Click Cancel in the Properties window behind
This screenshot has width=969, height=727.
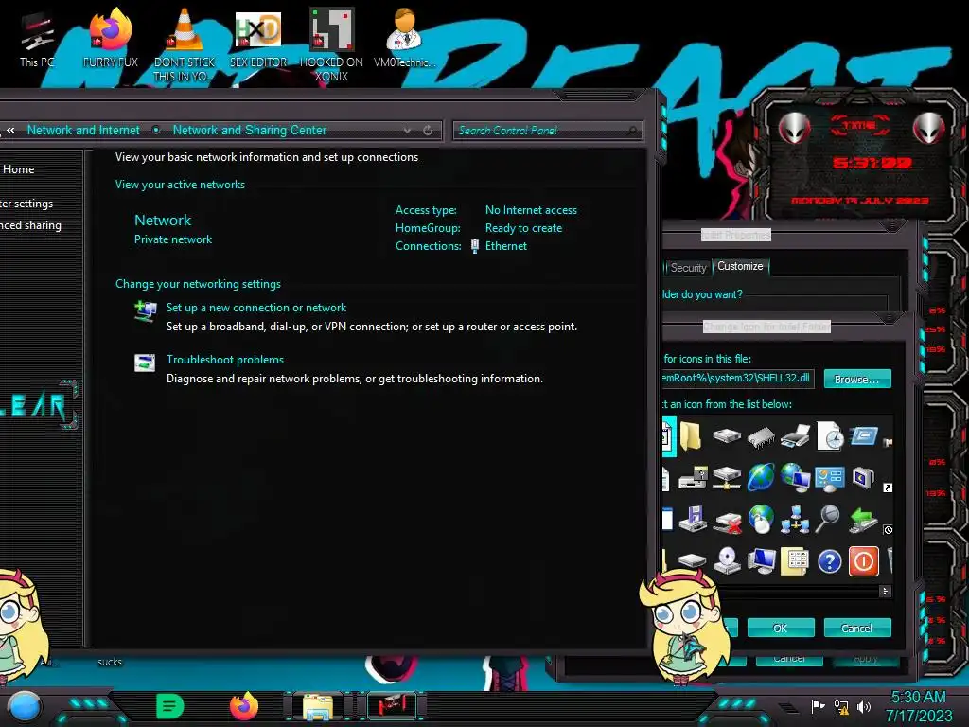[x=789, y=660]
